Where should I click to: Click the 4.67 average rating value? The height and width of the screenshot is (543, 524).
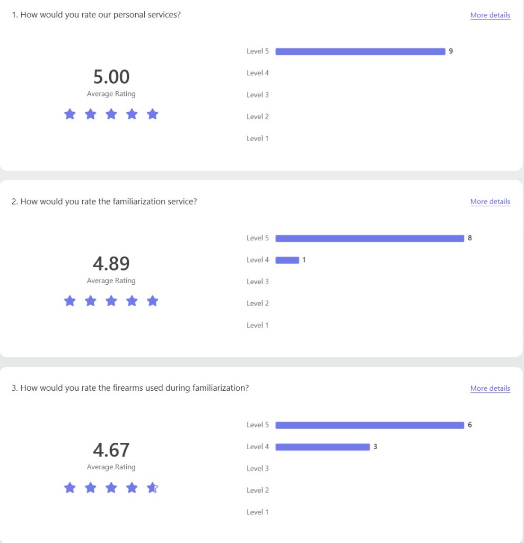tap(111, 450)
